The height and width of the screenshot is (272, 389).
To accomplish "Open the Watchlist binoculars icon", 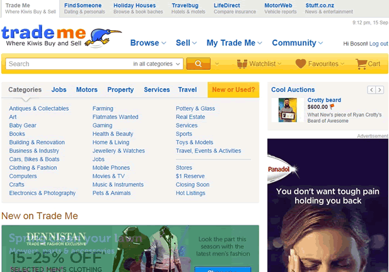I will (x=242, y=64).
